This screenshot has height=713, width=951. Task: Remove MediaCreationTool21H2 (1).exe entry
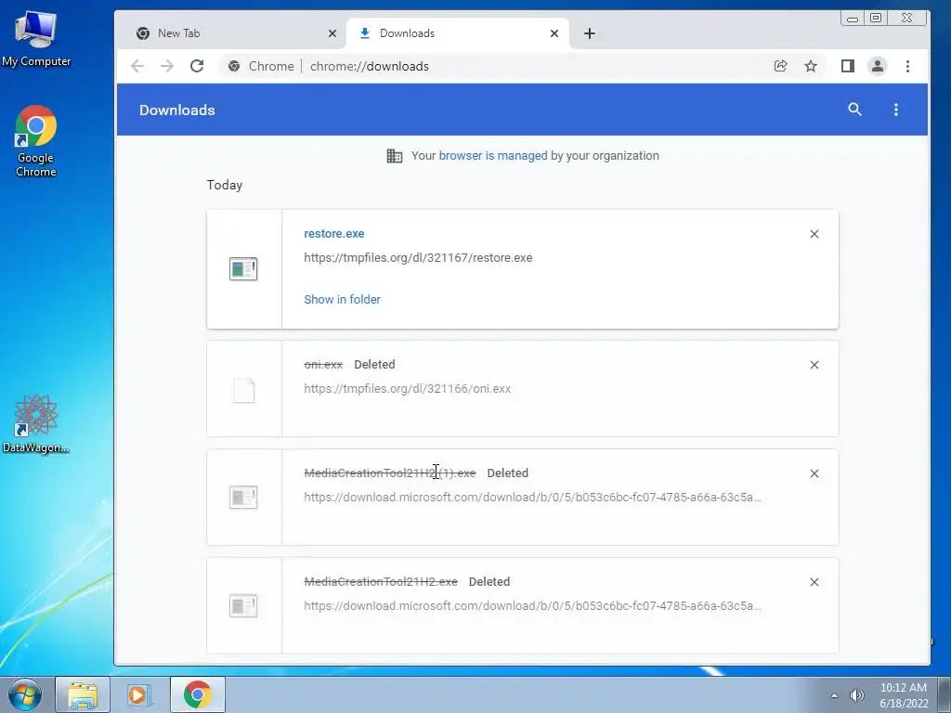(814, 473)
